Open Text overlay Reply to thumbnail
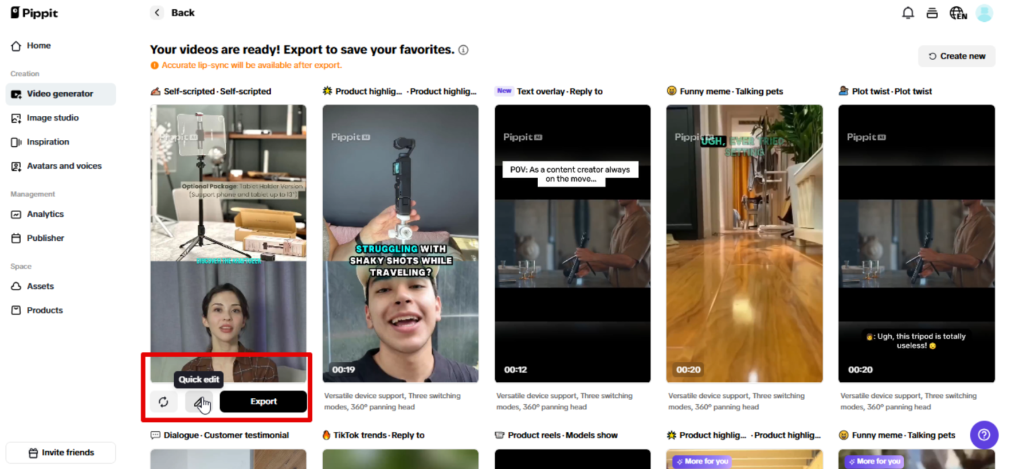The width and height of the screenshot is (1019, 469). point(573,243)
